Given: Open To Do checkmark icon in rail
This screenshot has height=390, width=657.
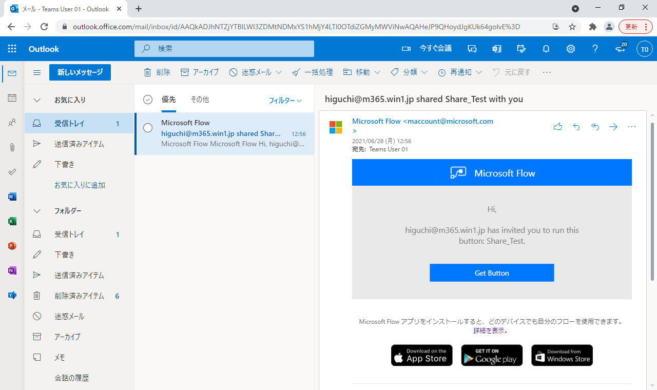Looking at the screenshot, I should pyautogui.click(x=12, y=172).
